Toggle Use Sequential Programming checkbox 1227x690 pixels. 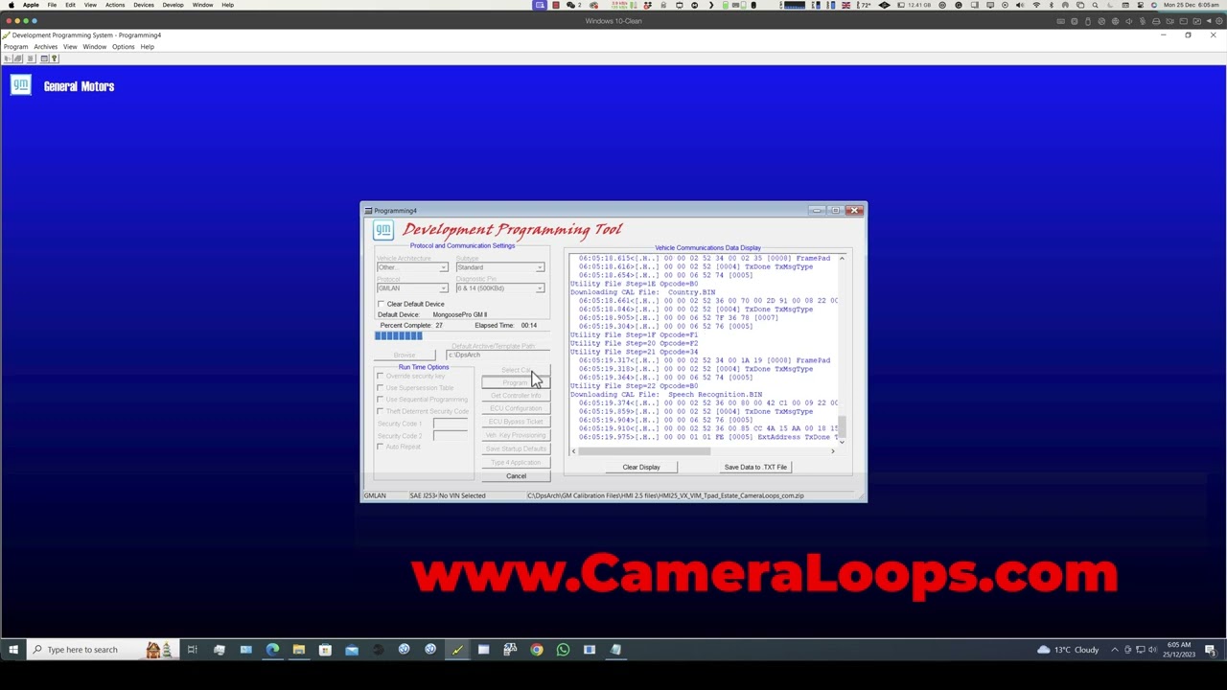(x=381, y=400)
